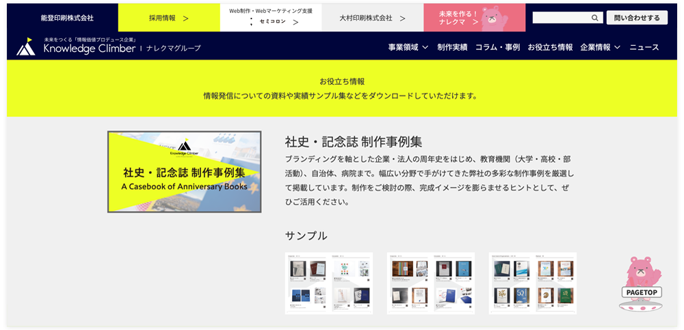This screenshot has width=684, height=330.
Task: Open the セミコロン Web制作 link
Action: pos(271,18)
